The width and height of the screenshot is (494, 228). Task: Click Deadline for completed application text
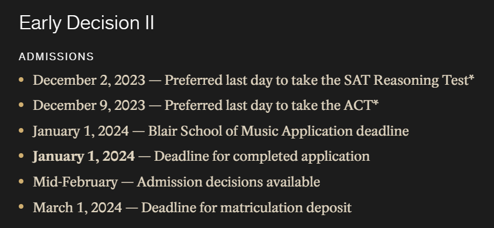click(x=262, y=157)
